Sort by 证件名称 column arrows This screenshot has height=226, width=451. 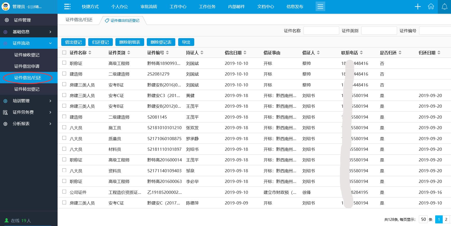point(90,53)
